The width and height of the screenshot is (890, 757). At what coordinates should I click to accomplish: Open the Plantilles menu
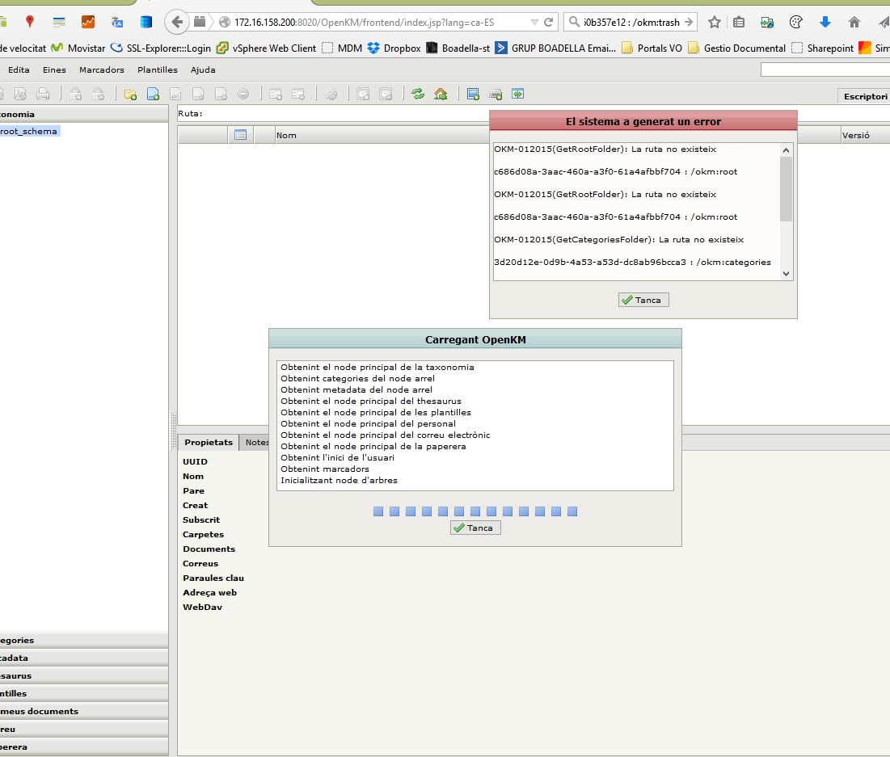[158, 70]
